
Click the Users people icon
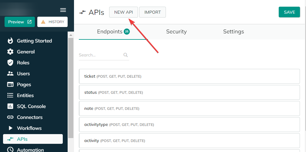tap(10, 73)
